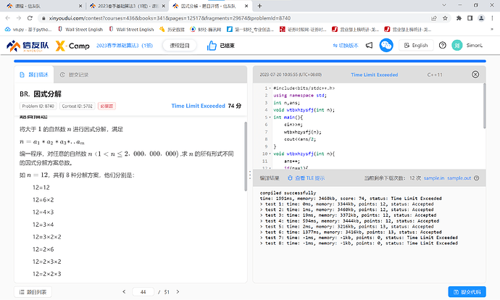Viewport: 500px width, 300px height.
Task: Open browser extensions puzzle icon
Action: 459,18
